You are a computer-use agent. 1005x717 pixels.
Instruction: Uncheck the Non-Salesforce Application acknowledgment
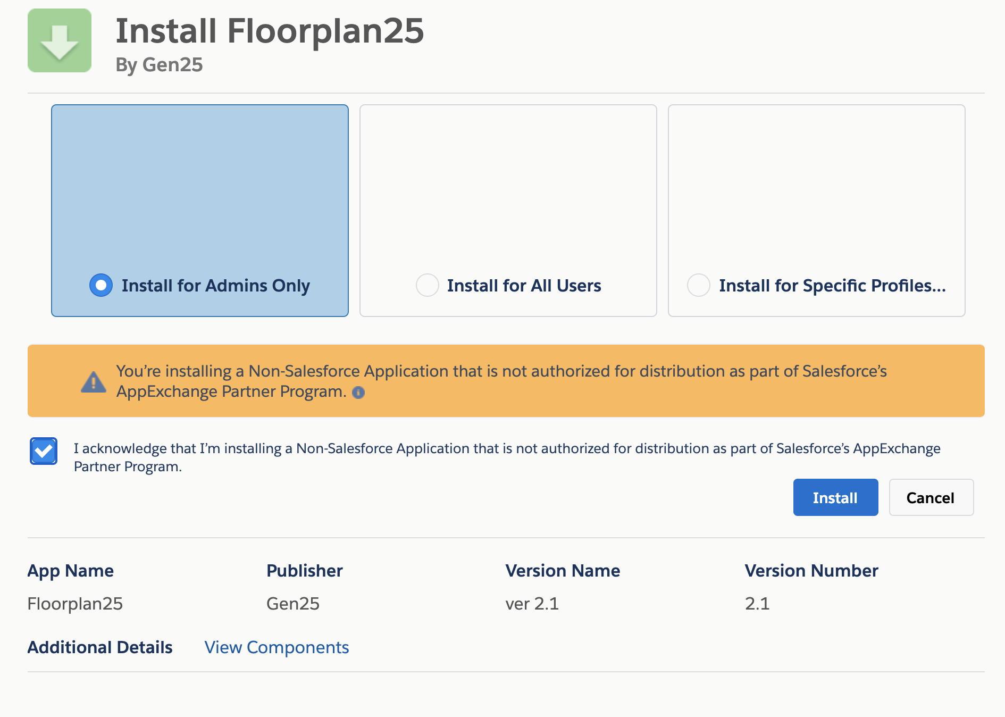[x=43, y=451]
